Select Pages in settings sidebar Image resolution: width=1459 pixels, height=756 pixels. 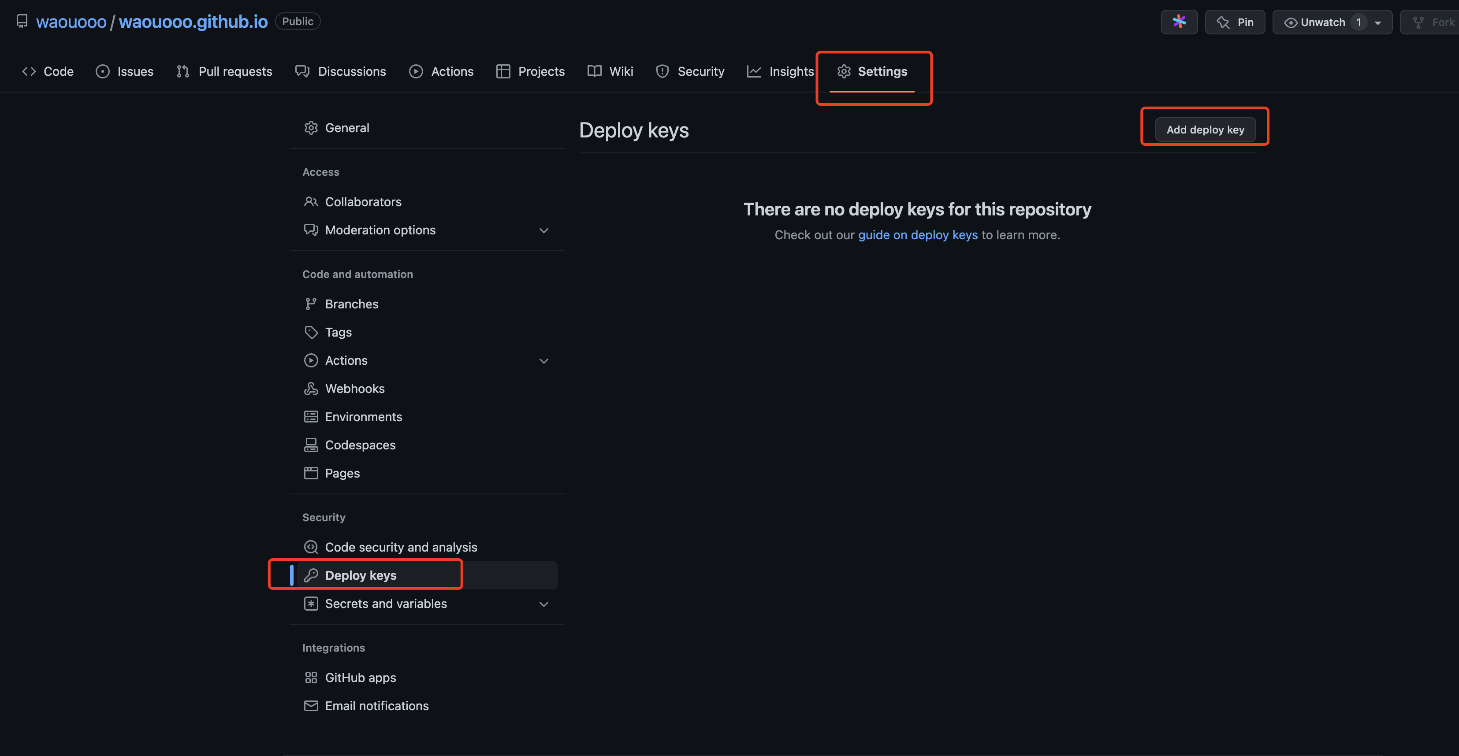pyautogui.click(x=342, y=474)
